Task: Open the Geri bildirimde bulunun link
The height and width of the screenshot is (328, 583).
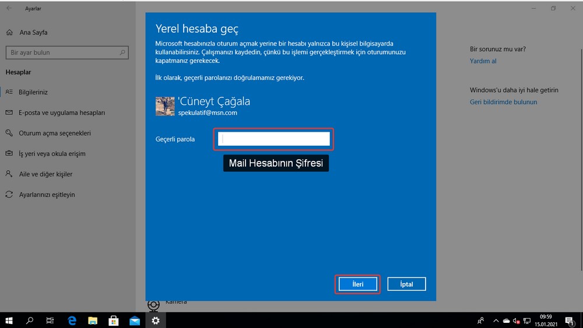Action: point(503,102)
